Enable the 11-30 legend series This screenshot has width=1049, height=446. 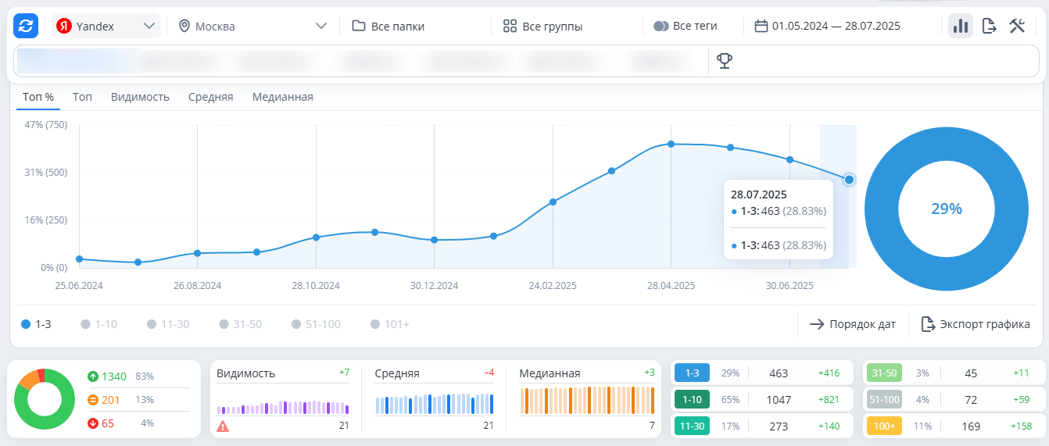pyautogui.click(x=167, y=324)
